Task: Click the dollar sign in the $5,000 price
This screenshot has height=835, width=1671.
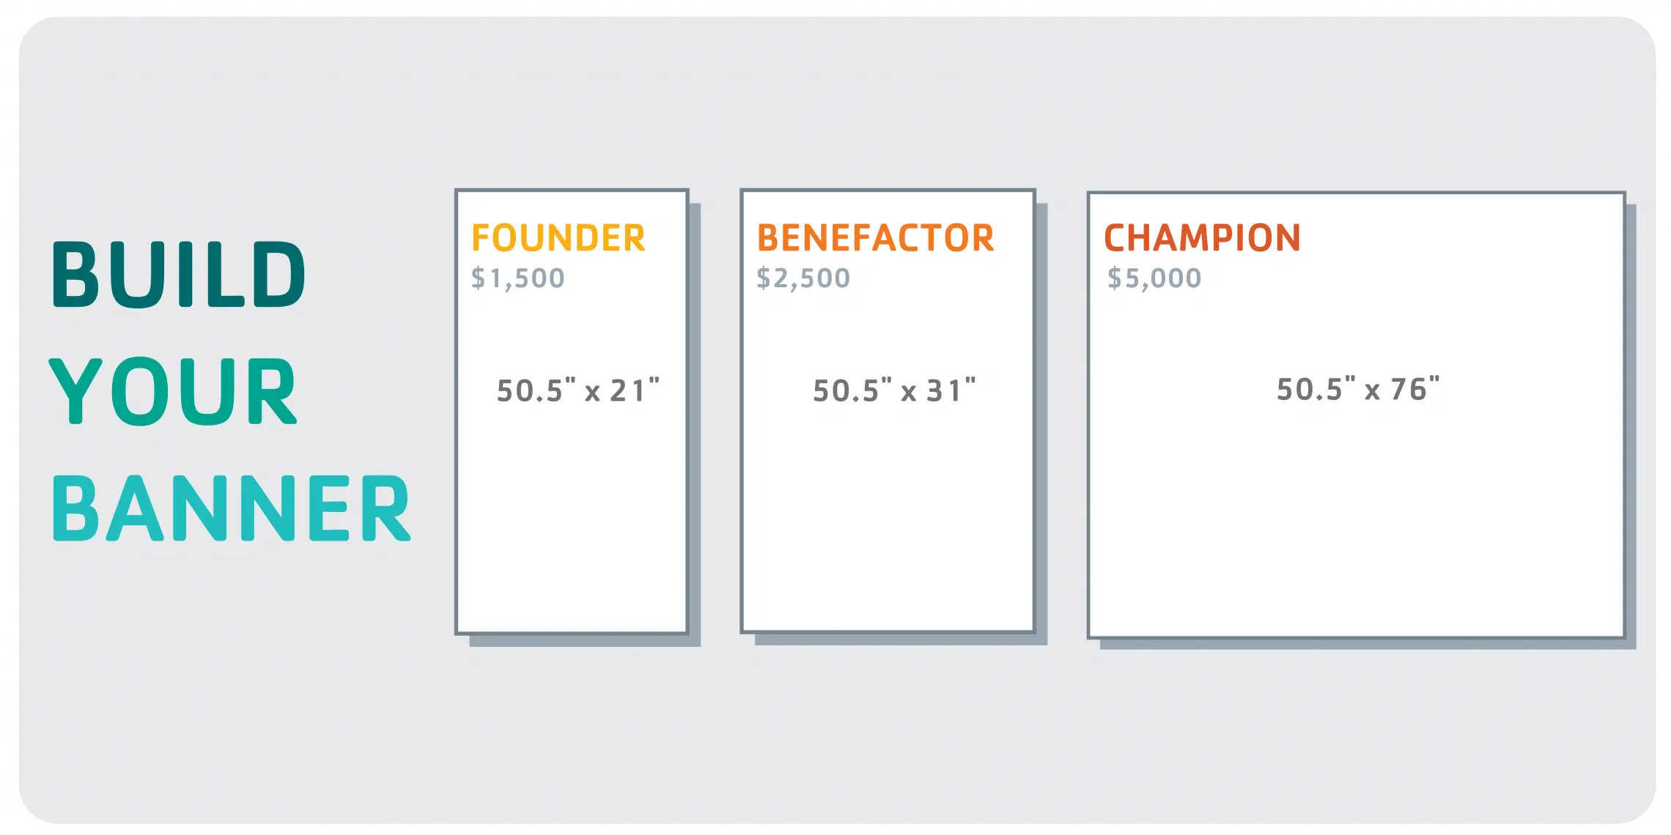Action: (1115, 278)
